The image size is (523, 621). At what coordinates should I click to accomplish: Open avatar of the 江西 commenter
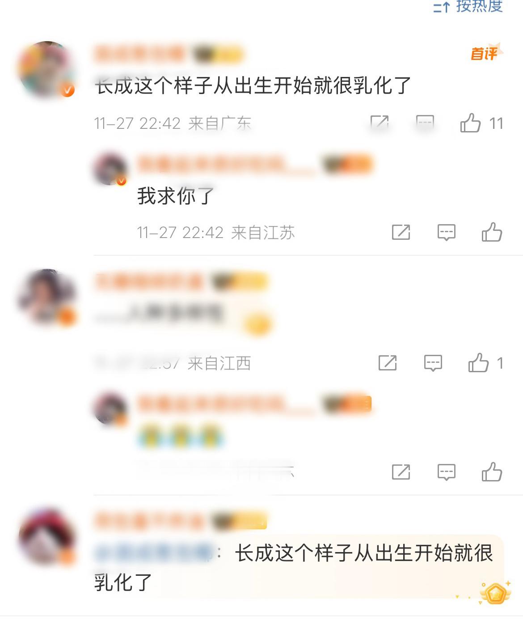click(46, 297)
